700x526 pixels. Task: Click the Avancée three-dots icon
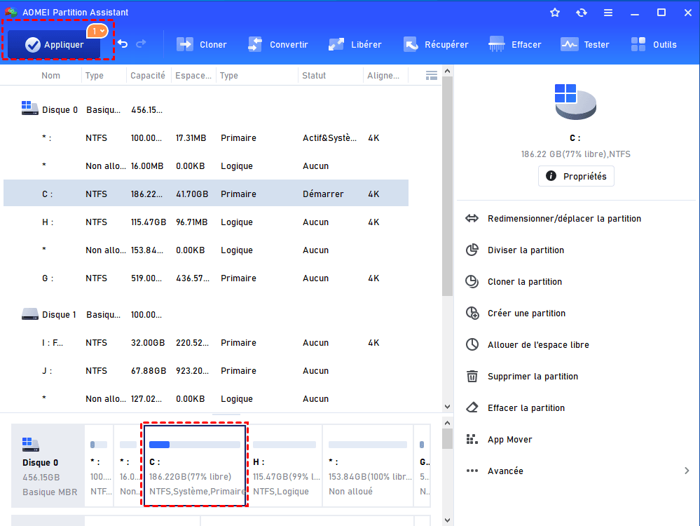[x=472, y=471]
